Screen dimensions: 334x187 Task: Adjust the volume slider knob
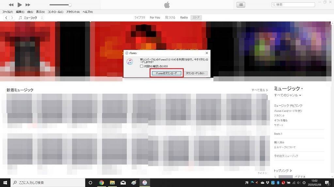point(70,5)
